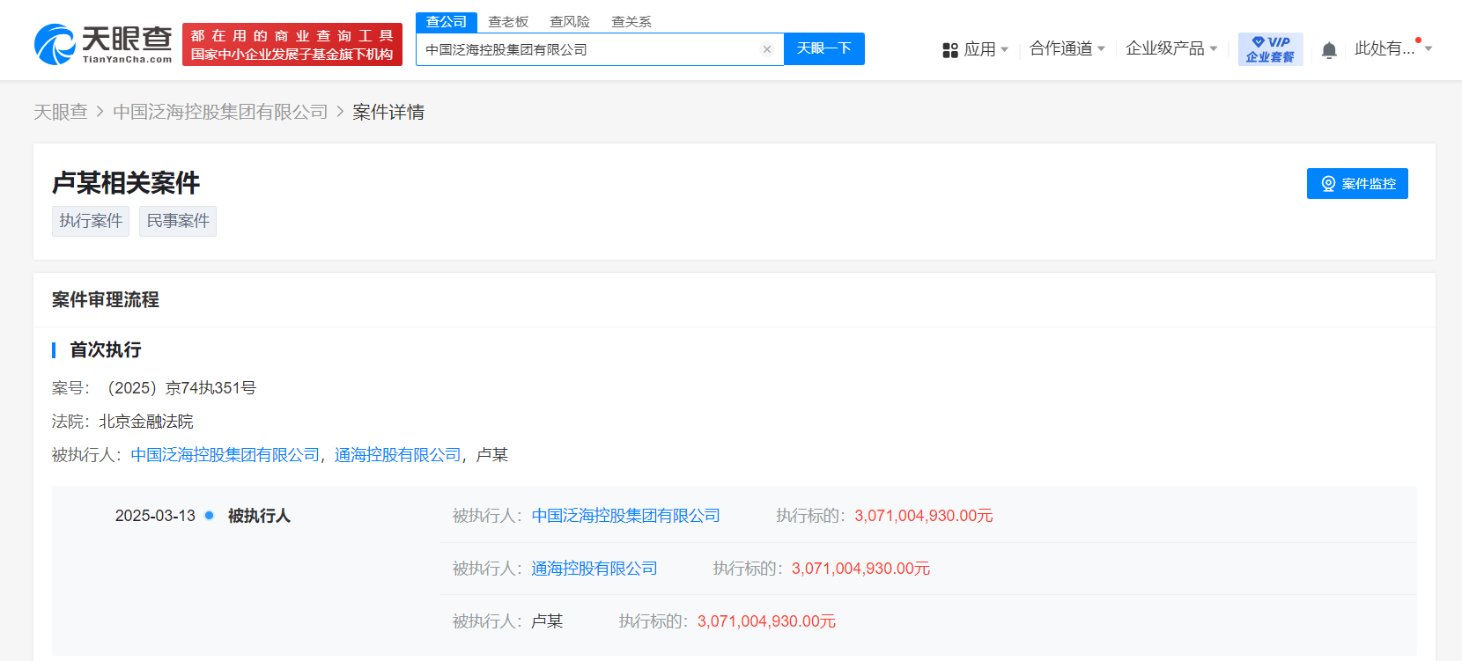The width and height of the screenshot is (1462, 661).
Task: Click the 案件详情 breadcrumb text
Action: point(388,112)
